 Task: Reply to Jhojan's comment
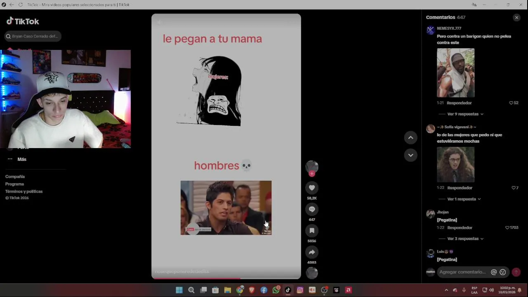click(x=460, y=227)
